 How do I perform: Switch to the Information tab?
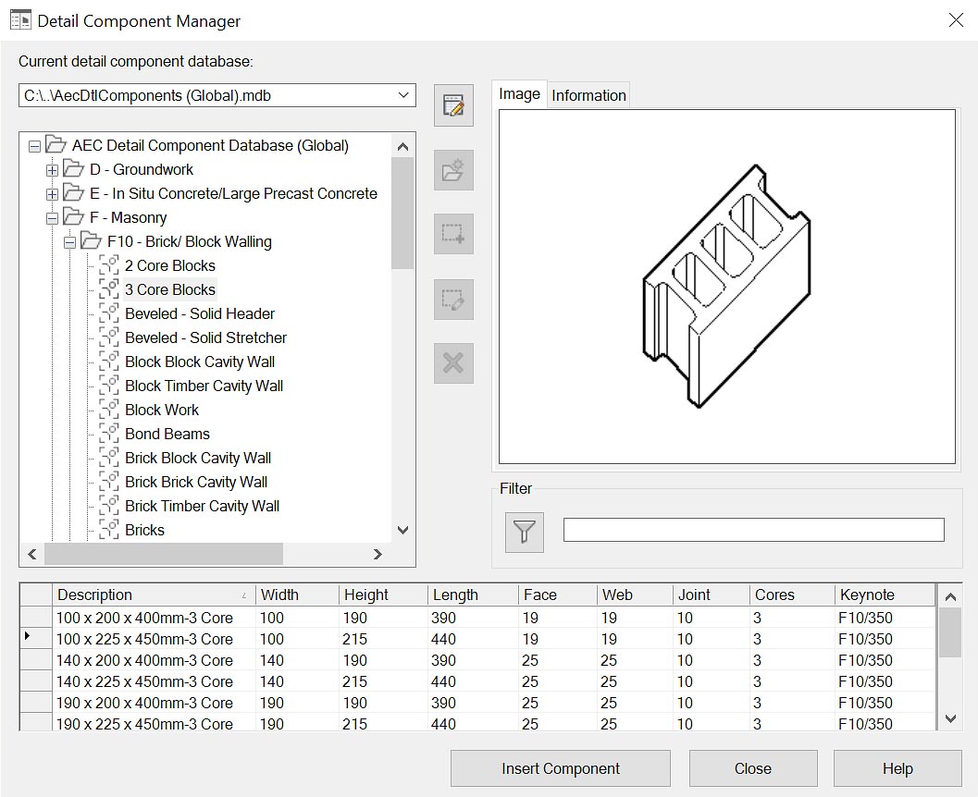pyautogui.click(x=588, y=95)
